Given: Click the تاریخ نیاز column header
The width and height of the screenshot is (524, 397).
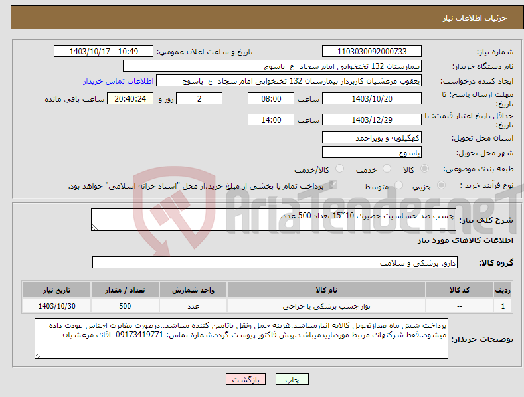Looking at the screenshot, I should click(x=57, y=290).
